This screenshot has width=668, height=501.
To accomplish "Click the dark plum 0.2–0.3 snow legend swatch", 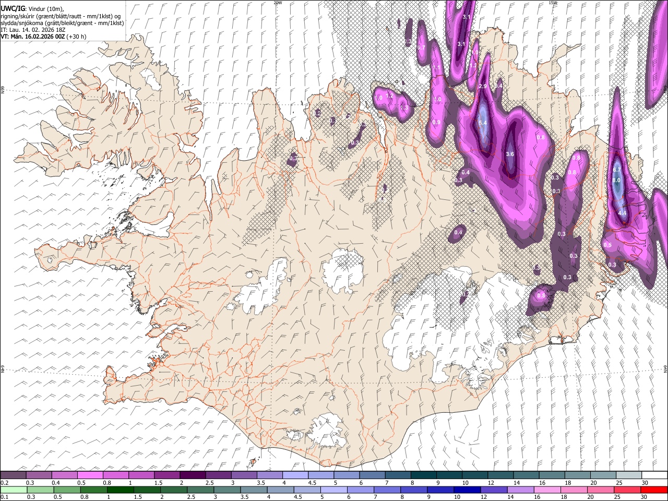I will (x=13, y=475).
